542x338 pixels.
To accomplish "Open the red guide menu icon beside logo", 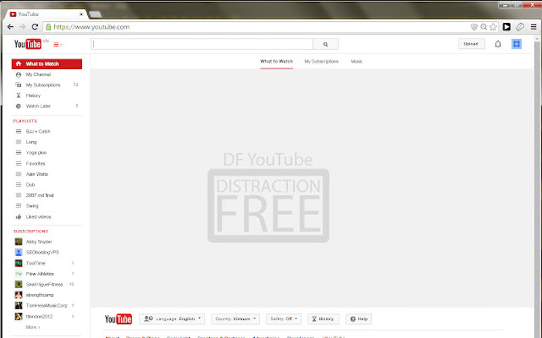I will click(58, 45).
